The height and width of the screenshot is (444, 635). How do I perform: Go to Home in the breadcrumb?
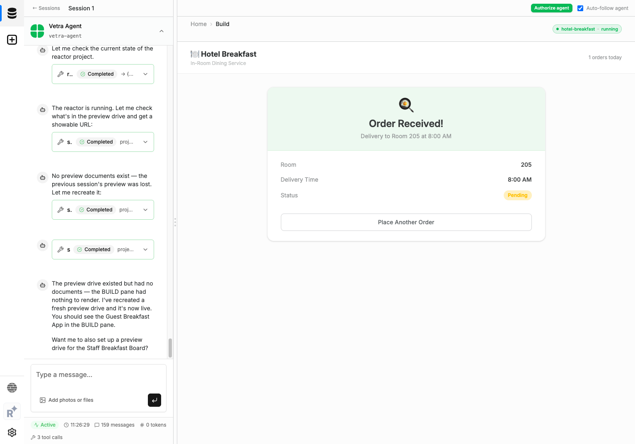tap(198, 24)
